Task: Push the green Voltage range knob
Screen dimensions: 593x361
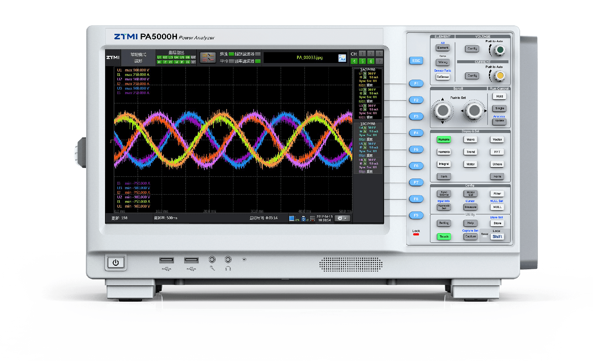Action: (x=500, y=50)
